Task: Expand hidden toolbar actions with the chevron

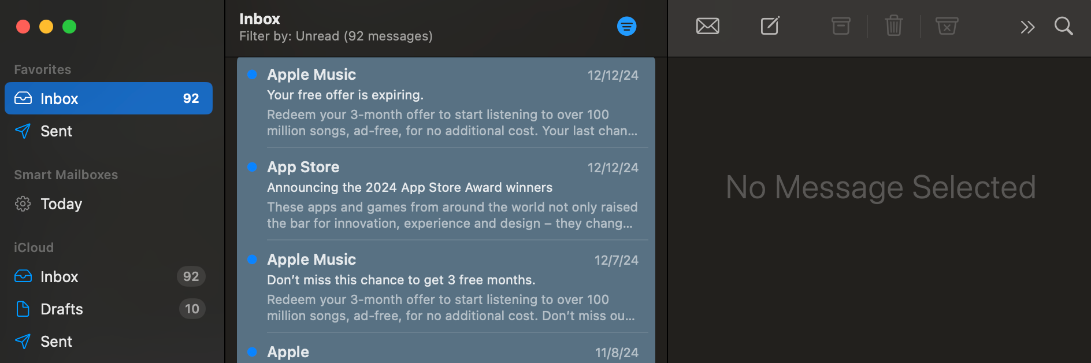Action: point(1027,26)
